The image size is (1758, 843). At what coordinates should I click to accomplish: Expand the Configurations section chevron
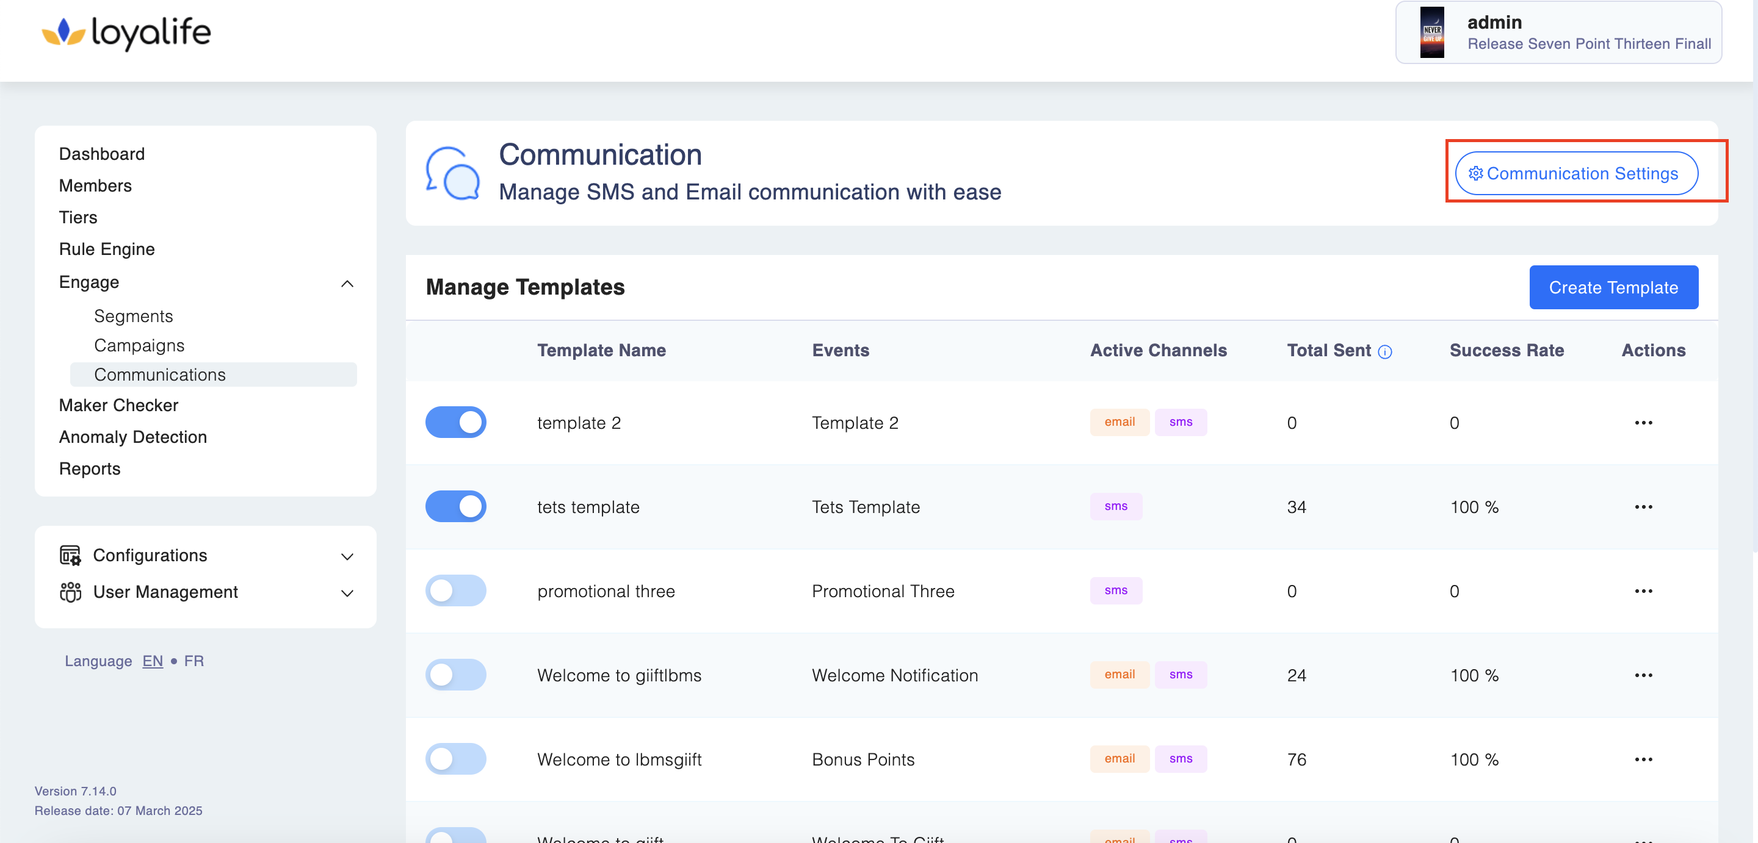pos(347,556)
